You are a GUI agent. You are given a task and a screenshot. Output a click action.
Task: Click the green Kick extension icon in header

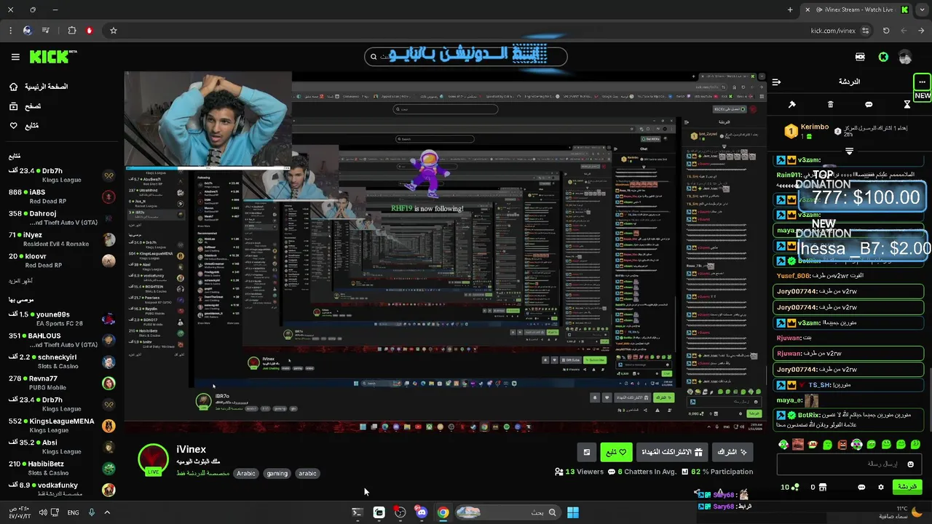pyautogui.click(x=883, y=57)
